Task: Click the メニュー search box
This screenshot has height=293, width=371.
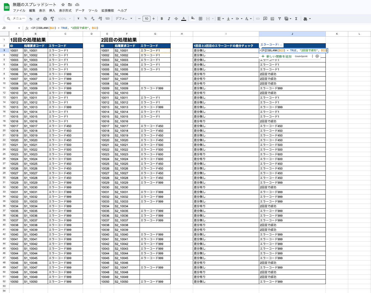Action: pos(16,19)
